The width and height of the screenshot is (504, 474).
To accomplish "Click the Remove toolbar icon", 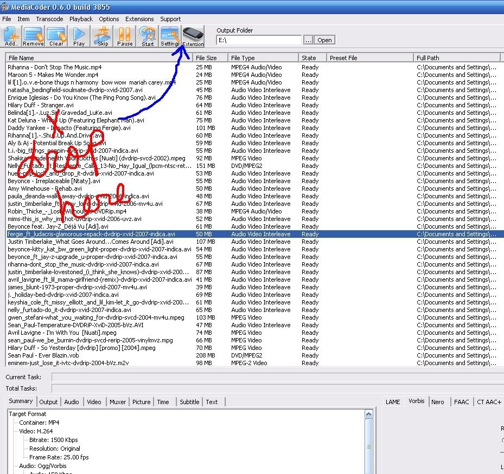I will pyautogui.click(x=34, y=36).
